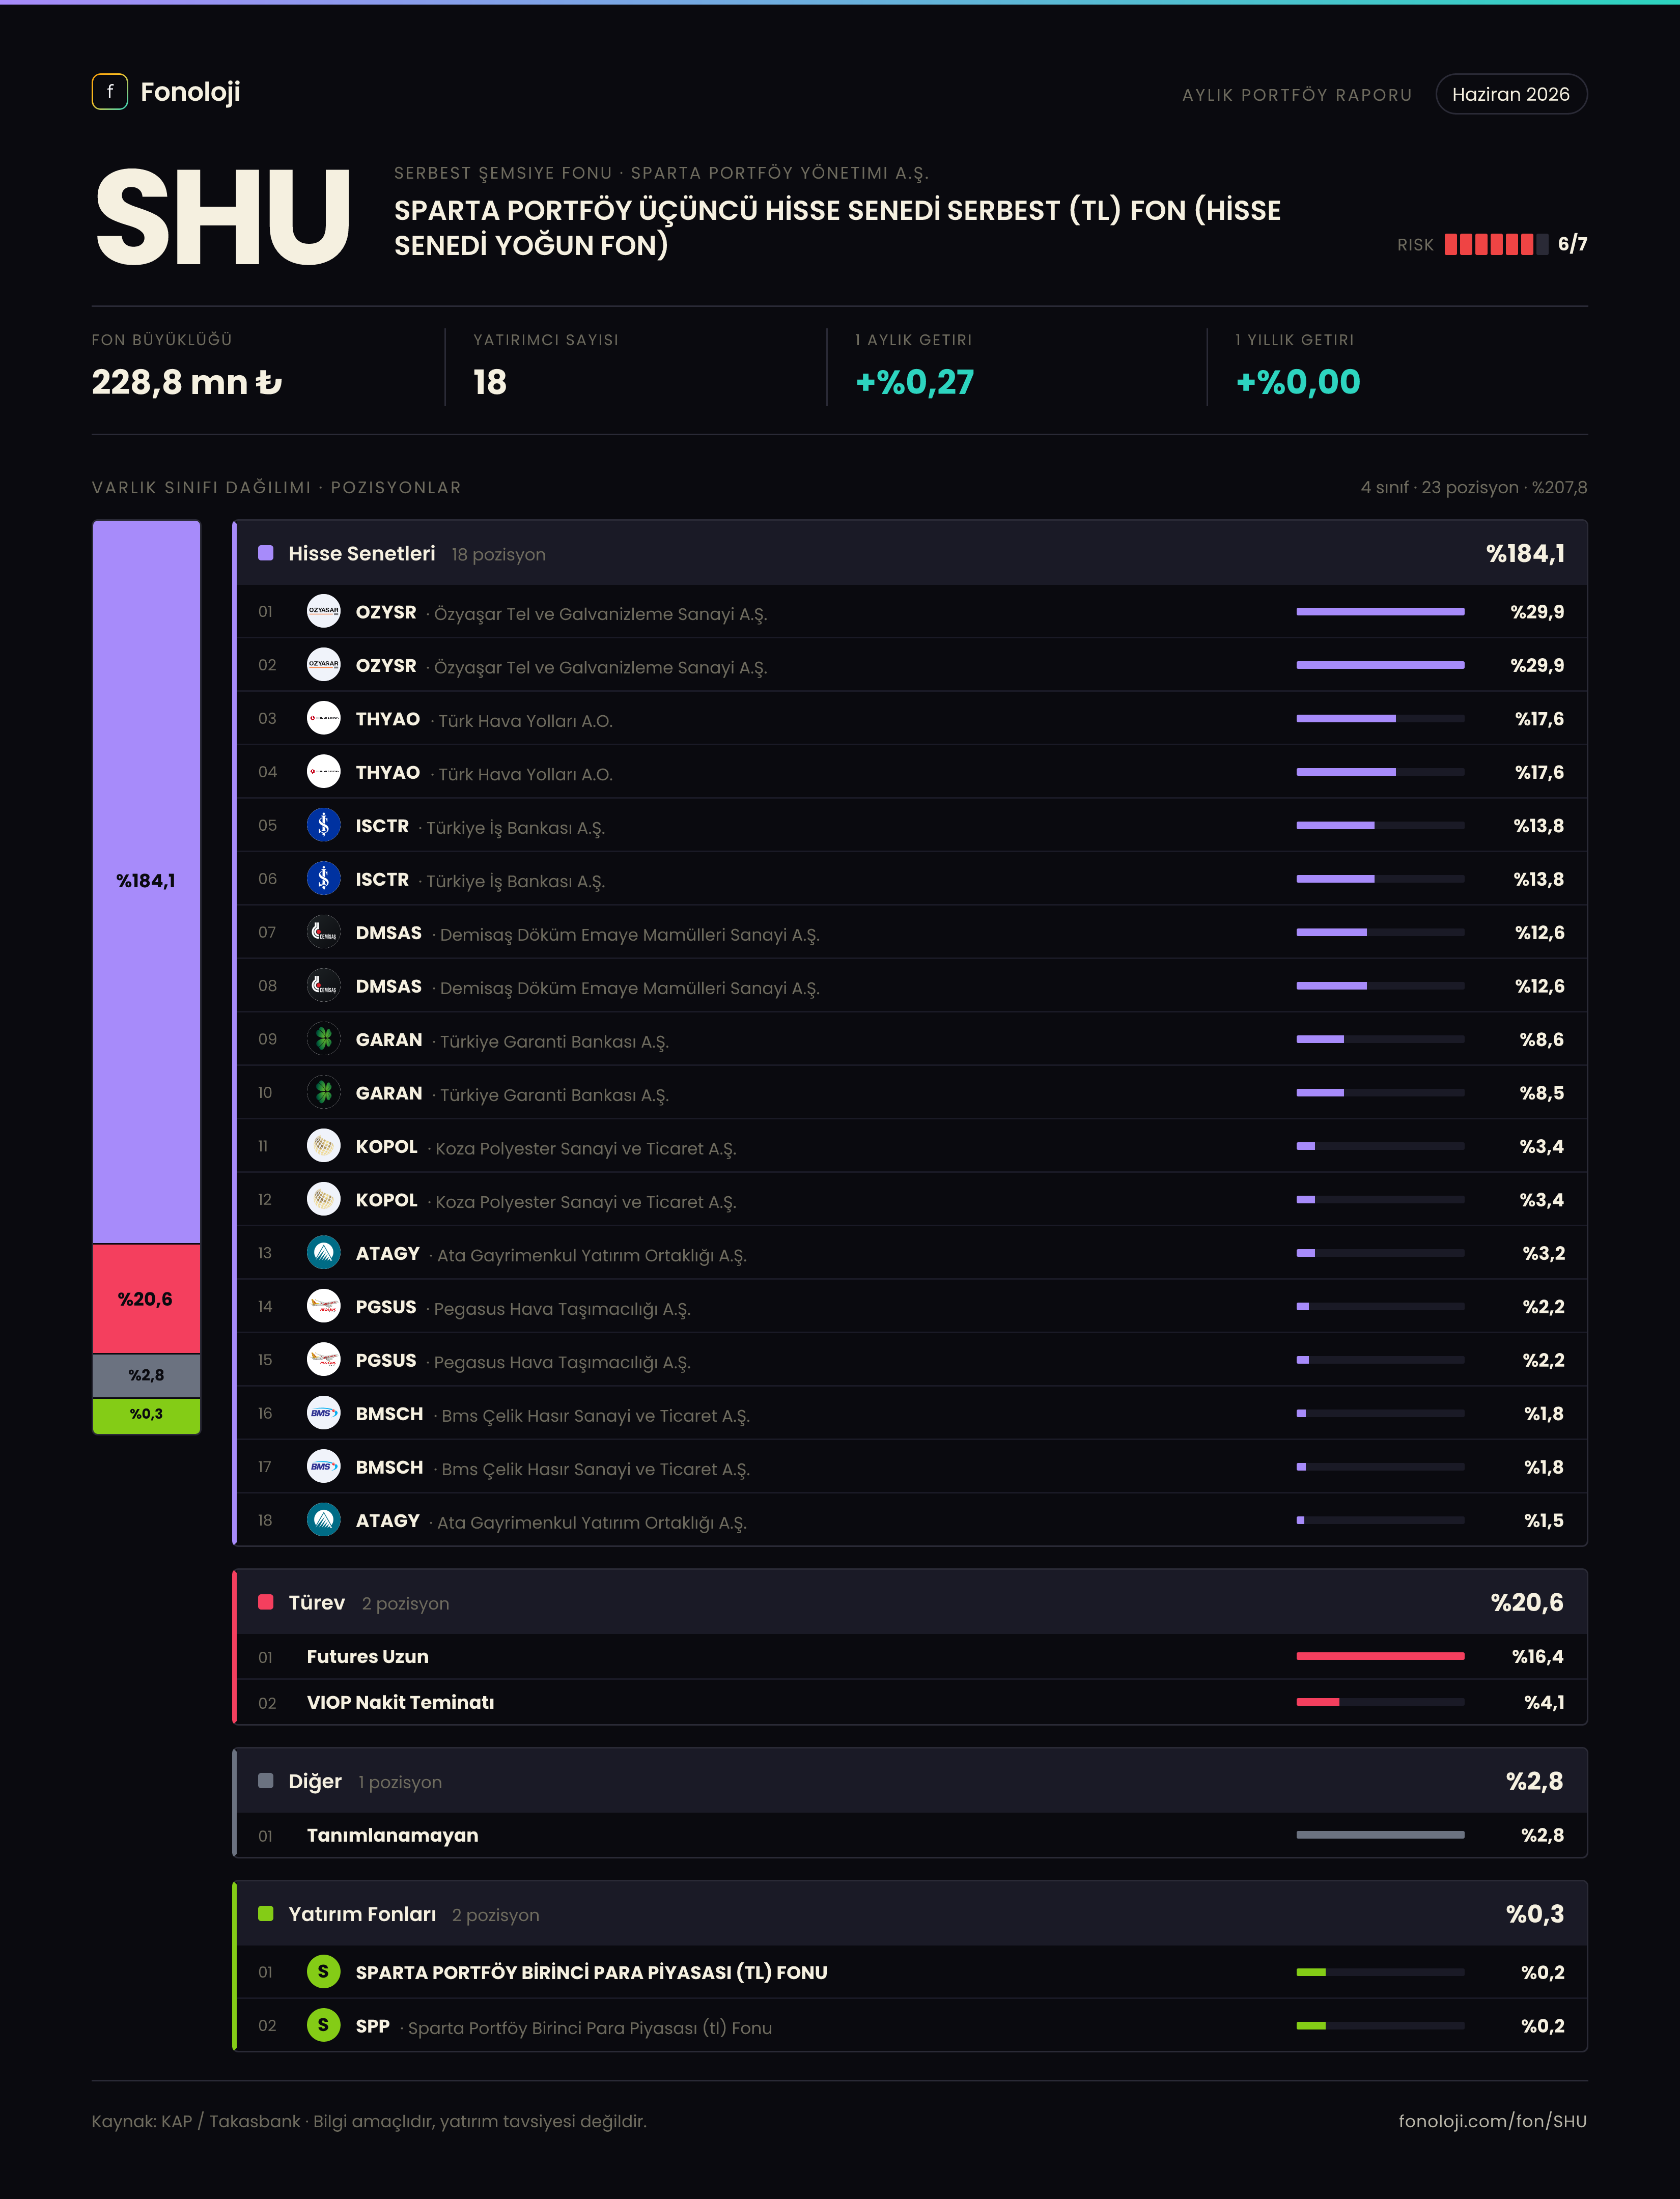The width and height of the screenshot is (1680, 2199).
Task: Click the Türev section title
Action: [316, 1602]
